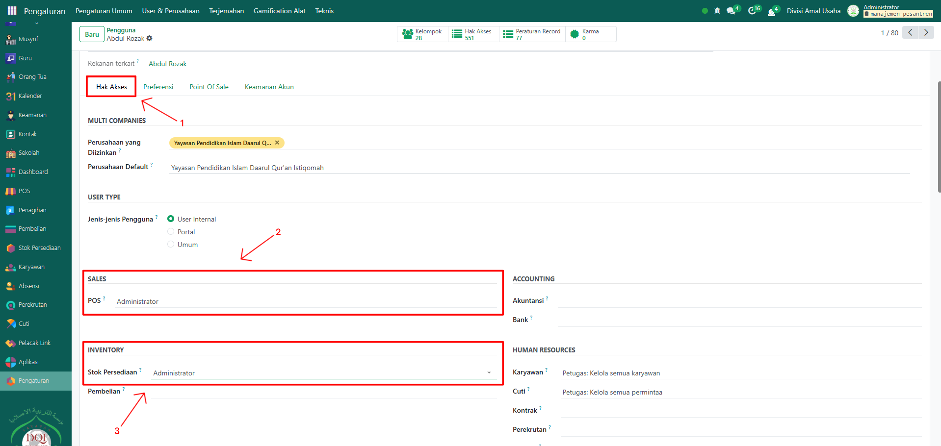Viewport: 941px width, 446px height.
Task: Select the Umum user type option
Action: (171, 245)
